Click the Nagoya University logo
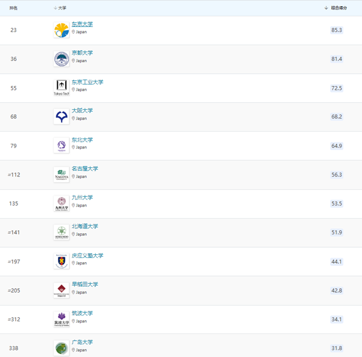Image resolution: width=362 pixels, height=357 pixels. (x=62, y=175)
